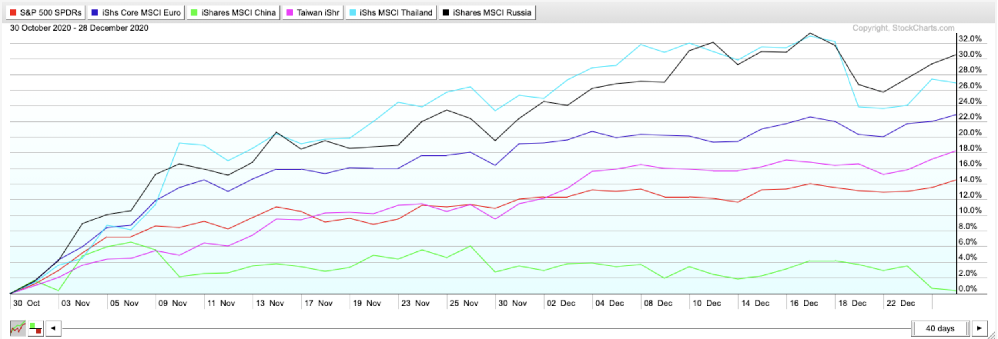Click the 30 Nov axis date label
998x339 pixels.
pyautogui.click(x=513, y=303)
